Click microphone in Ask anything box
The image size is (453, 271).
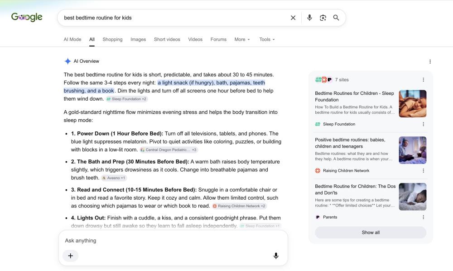276,256
